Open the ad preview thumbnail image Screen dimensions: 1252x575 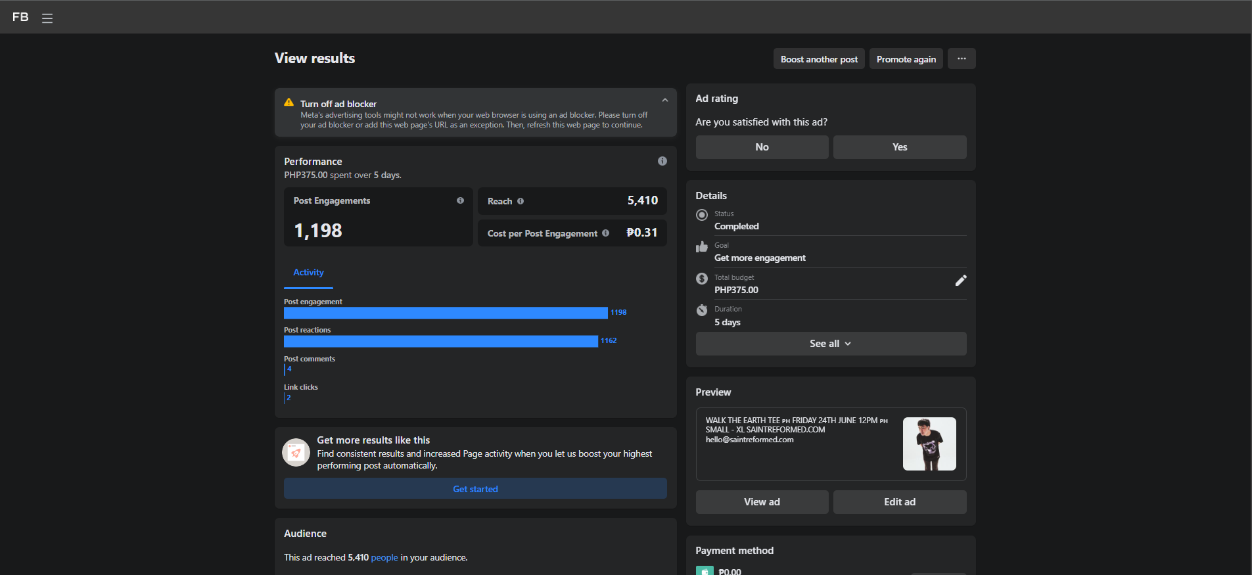coord(929,444)
